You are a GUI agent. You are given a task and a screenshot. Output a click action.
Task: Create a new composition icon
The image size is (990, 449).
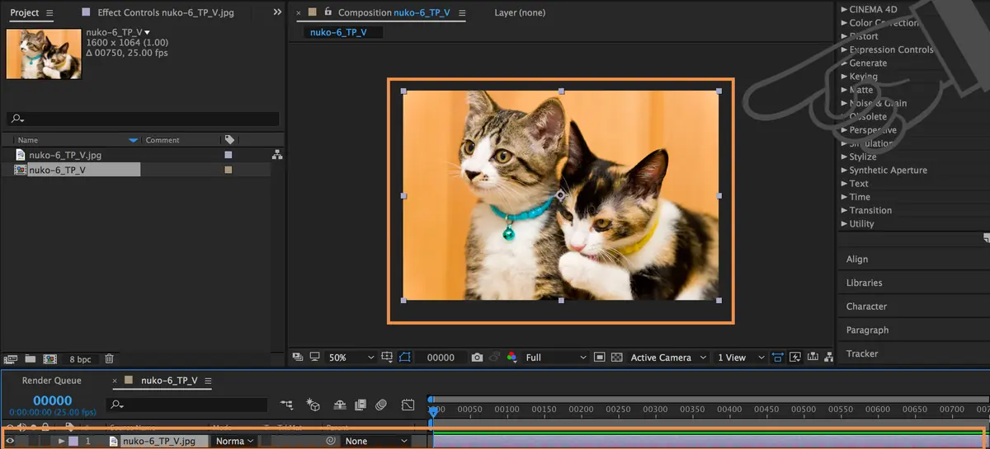click(x=49, y=359)
